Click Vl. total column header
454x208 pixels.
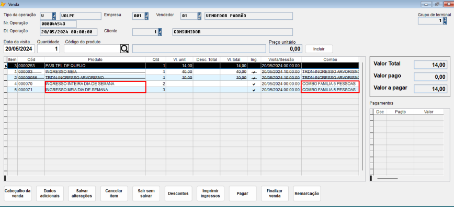point(233,59)
